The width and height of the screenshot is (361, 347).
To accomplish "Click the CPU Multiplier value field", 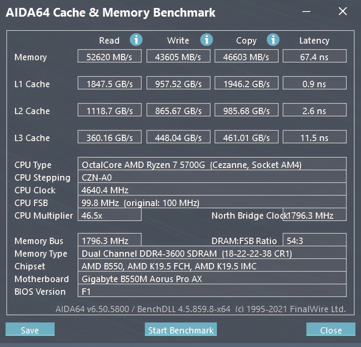I will pyautogui.click(x=110, y=215).
